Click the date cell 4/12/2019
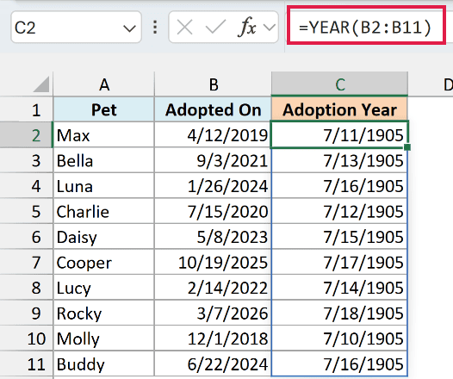The image size is (453, 379). click(x=214, y=135)
